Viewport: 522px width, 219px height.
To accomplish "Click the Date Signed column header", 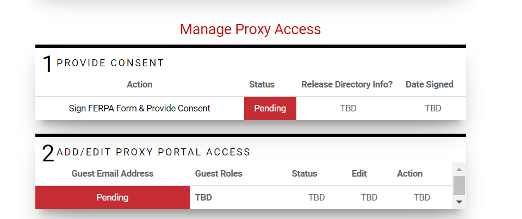I will point(429,84).
